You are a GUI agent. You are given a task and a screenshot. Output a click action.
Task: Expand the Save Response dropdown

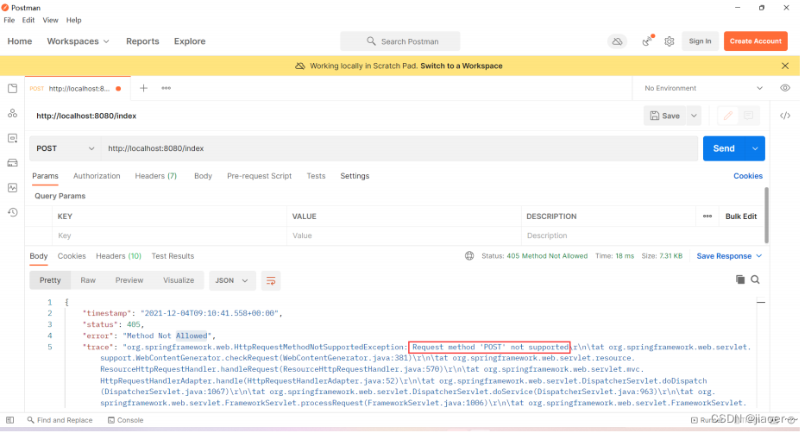729,256
